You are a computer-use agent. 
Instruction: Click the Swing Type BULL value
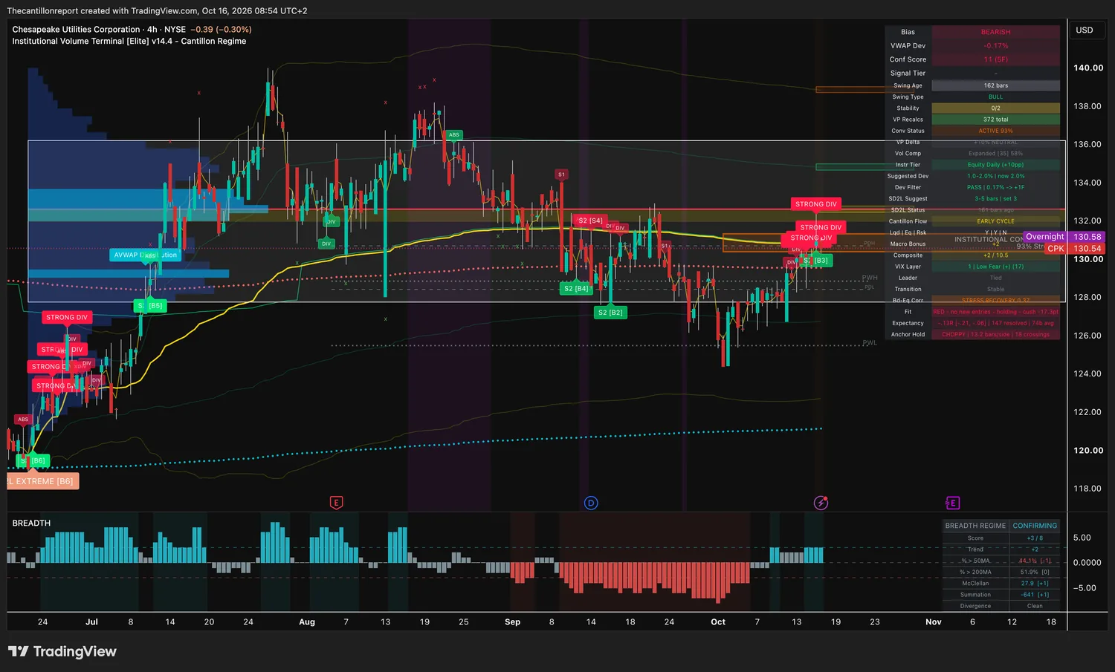click(x=995, y=97)
